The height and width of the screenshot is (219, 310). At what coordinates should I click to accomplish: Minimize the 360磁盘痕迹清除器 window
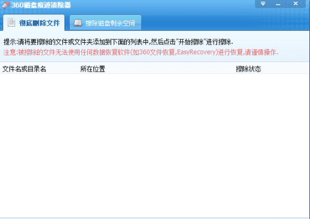pos(278,4)
